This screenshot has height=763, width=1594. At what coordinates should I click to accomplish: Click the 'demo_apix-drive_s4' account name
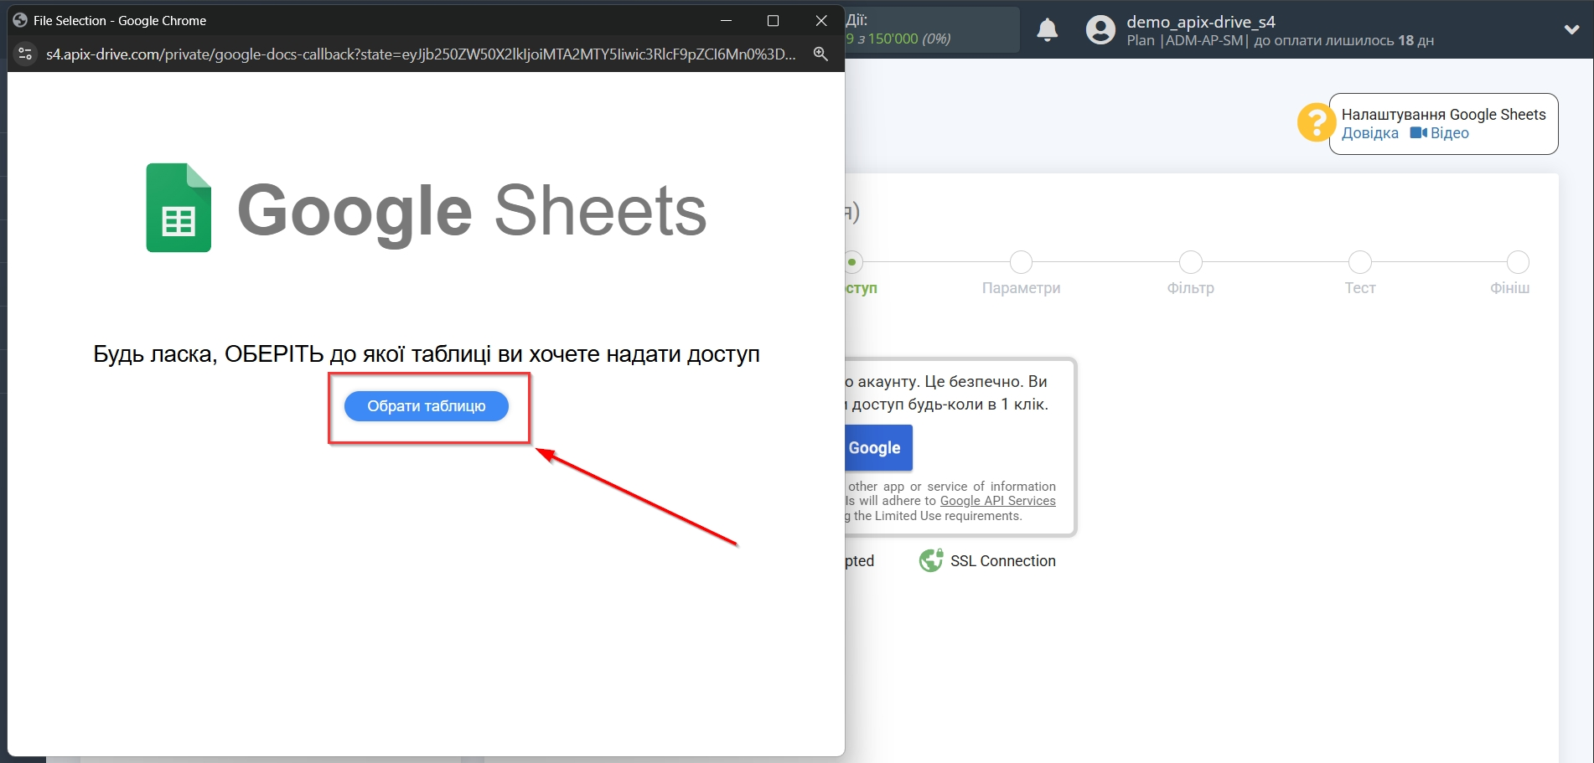(1200, 22)
